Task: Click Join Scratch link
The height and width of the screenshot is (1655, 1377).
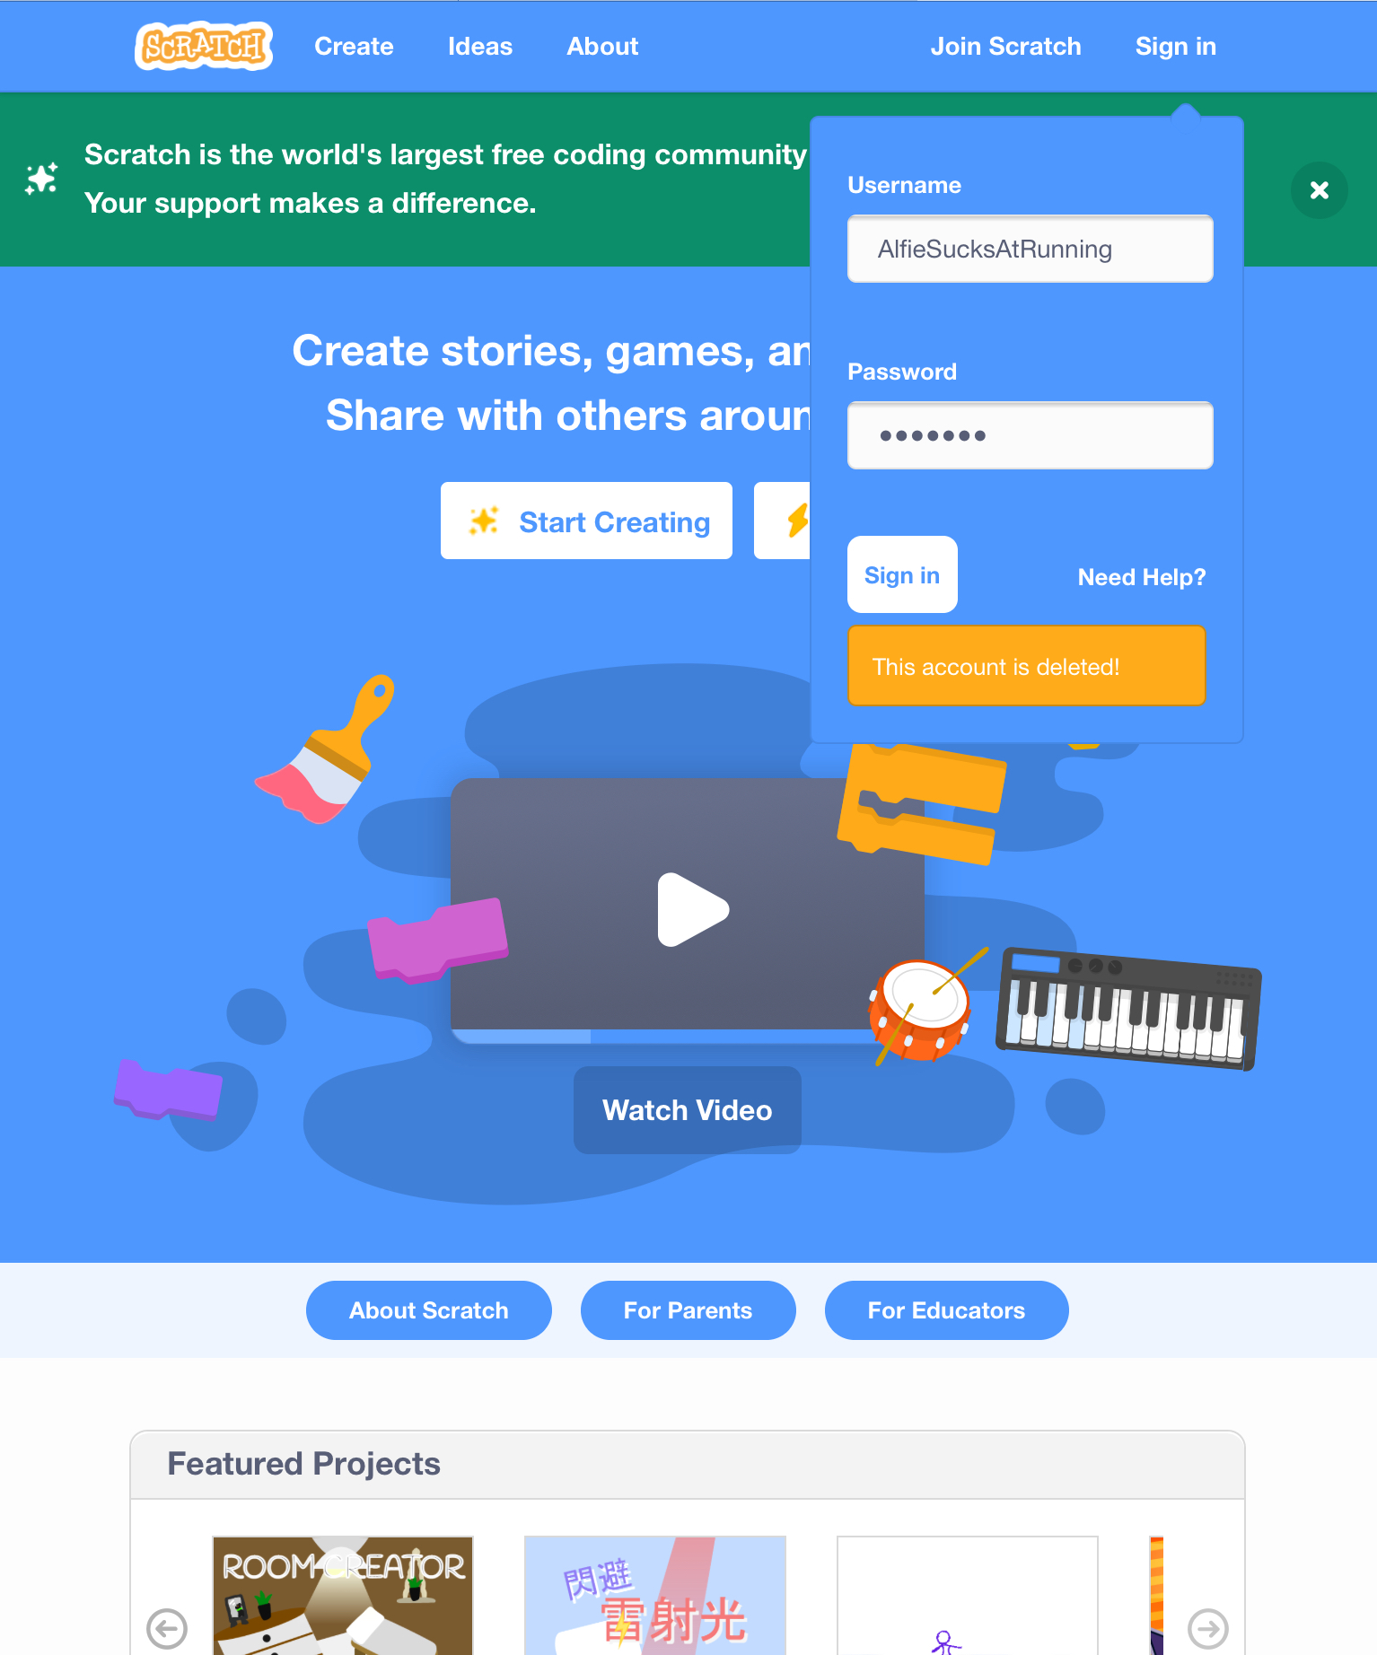Action: click(x=1005, y=47)
